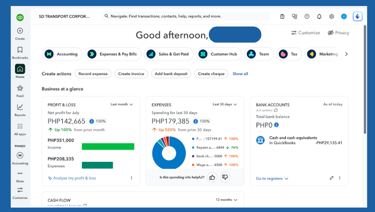Image resolution: width=375 pixels, height=212 pixels.
Task: Click the More ellipsis in sidebar
Action: pyautogui.click(x=20, y=173)
